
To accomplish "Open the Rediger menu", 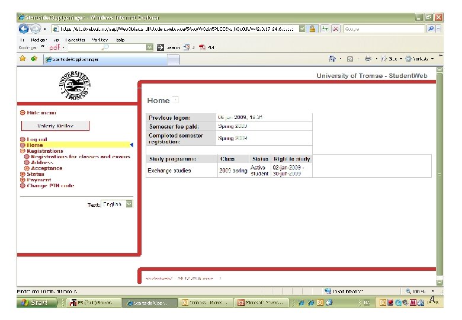I will click(39, 40).
